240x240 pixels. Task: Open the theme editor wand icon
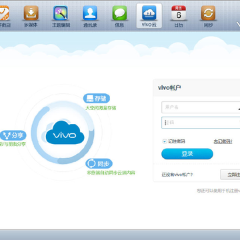(61, 17)
